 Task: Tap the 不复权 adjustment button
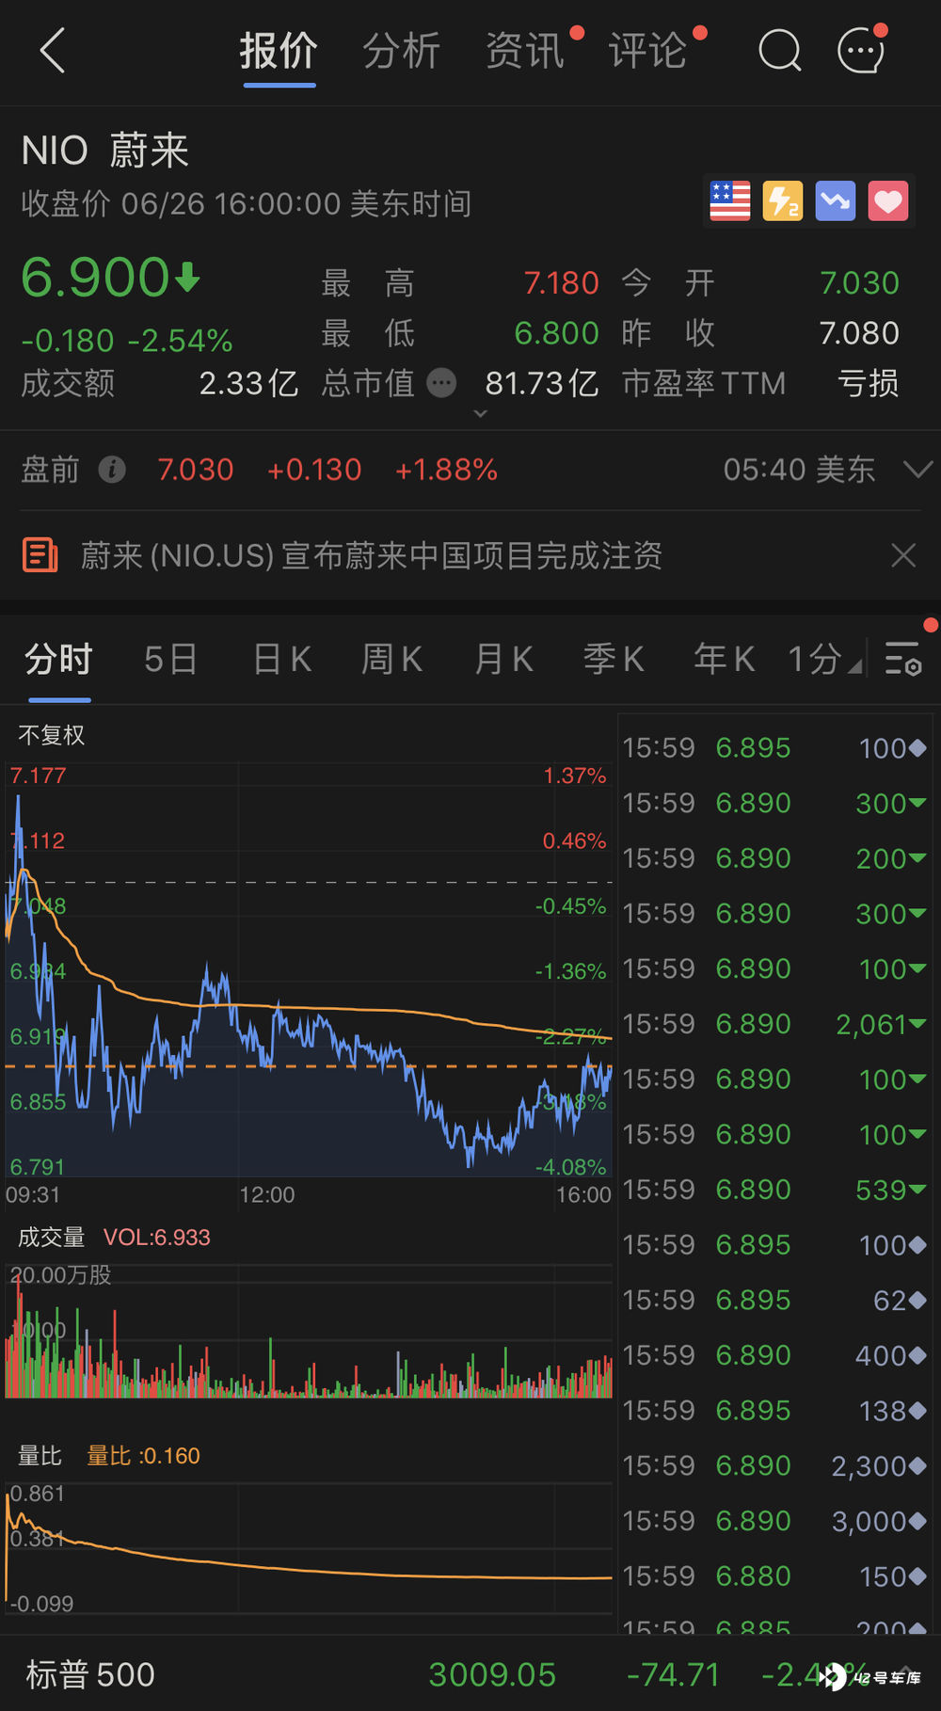coord(52,735)
